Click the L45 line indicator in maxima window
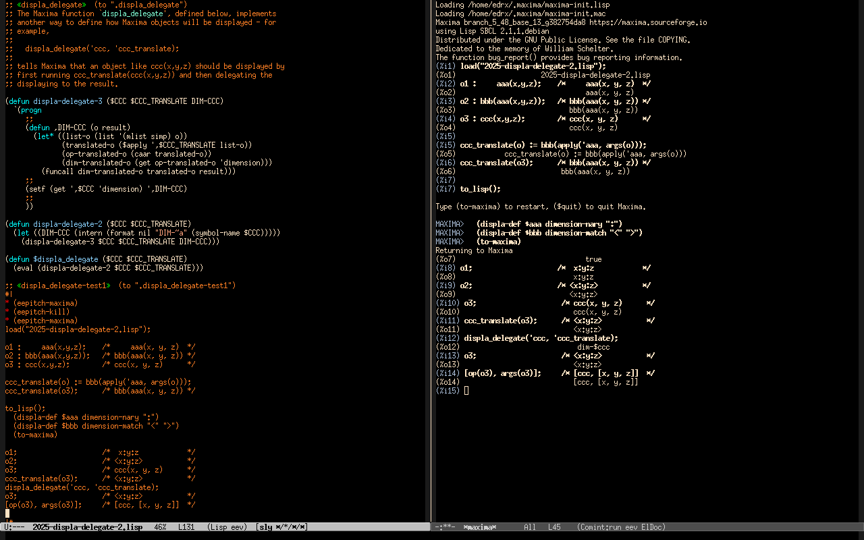The image size is (864, 540). tap(554, 526)
